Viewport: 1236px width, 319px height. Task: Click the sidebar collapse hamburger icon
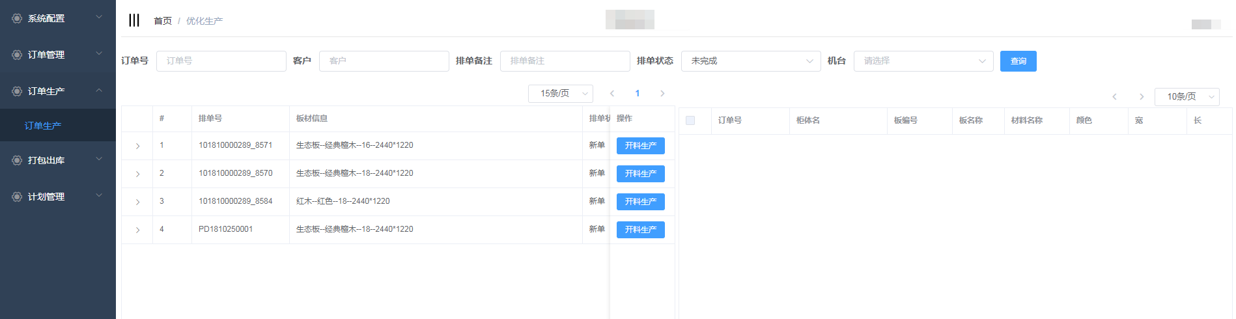click(x=134, y=20)
